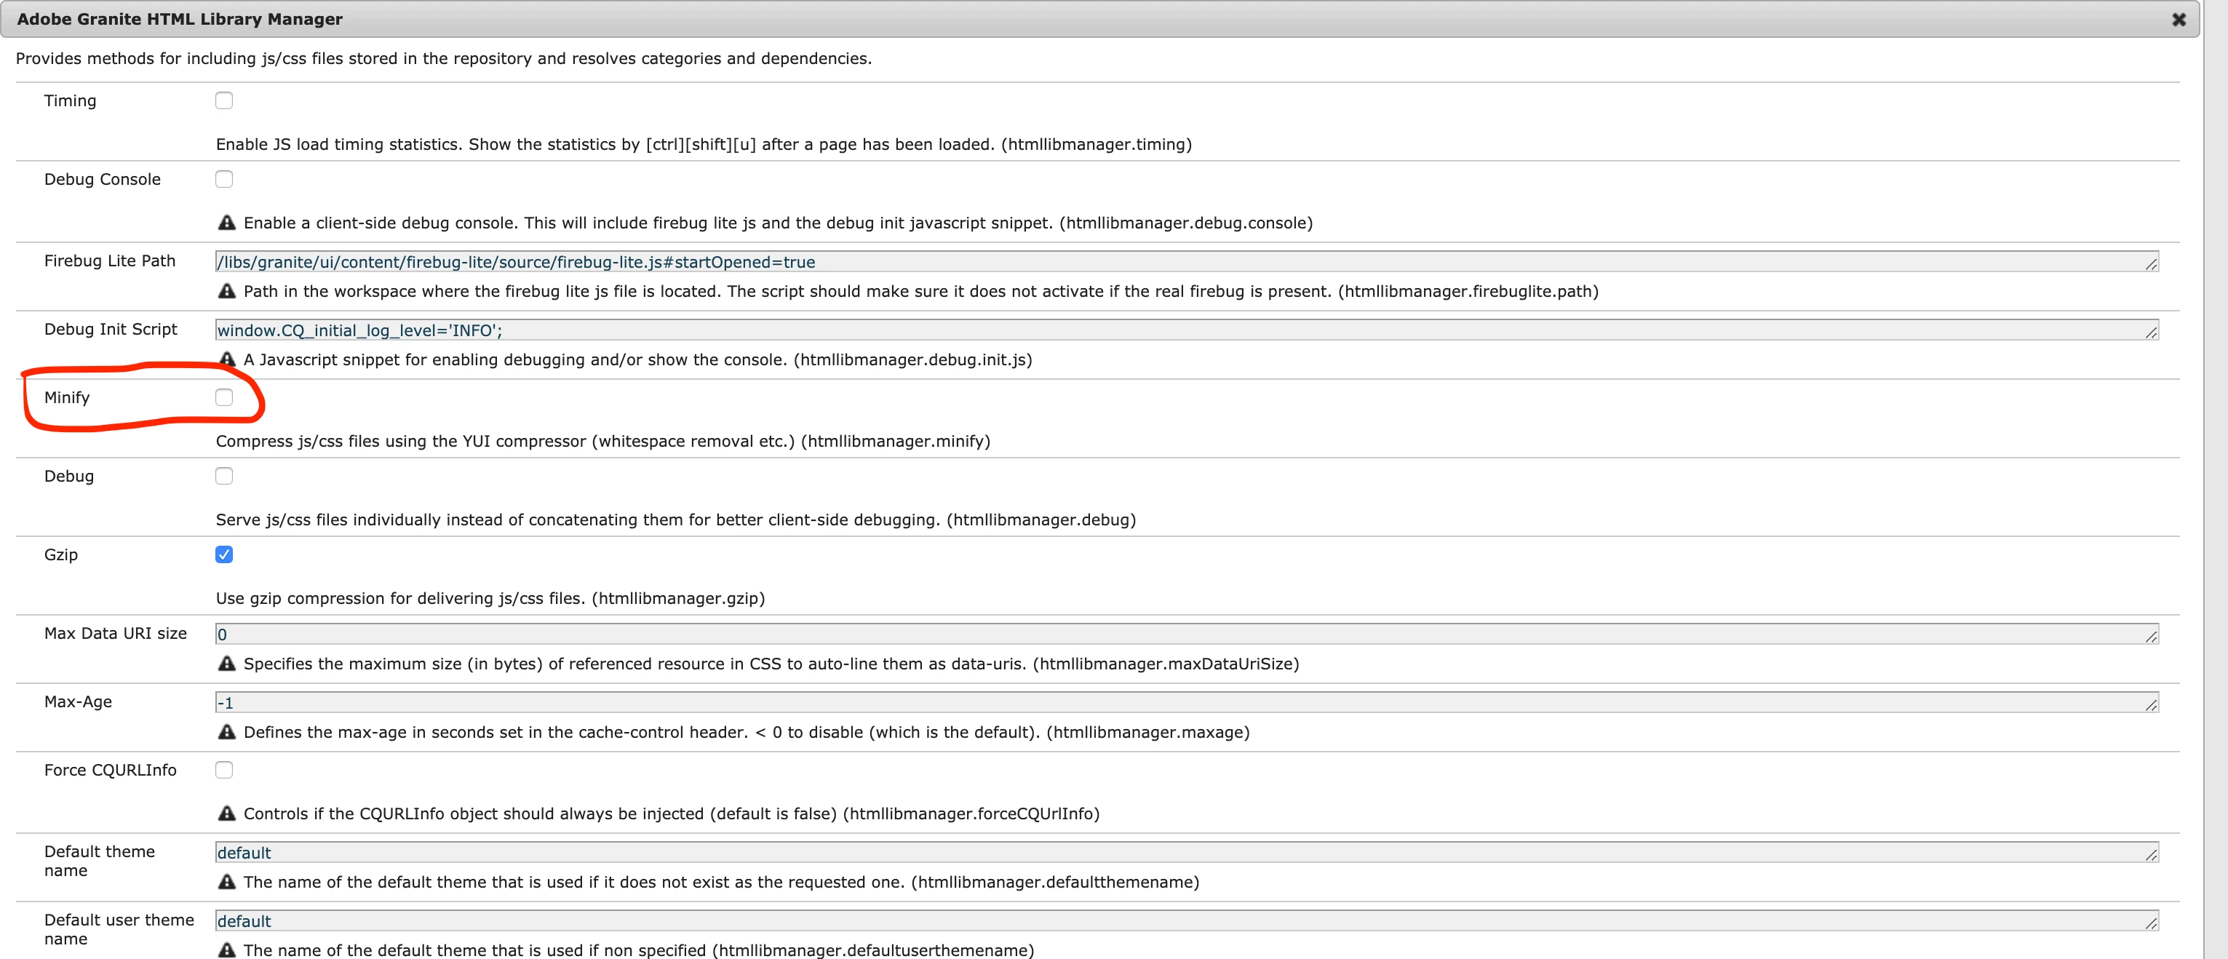This screenshot has width=2228, height=959.
Task: Click warning icon next to Force CQURLInfo description
Action: coord(226,813)
